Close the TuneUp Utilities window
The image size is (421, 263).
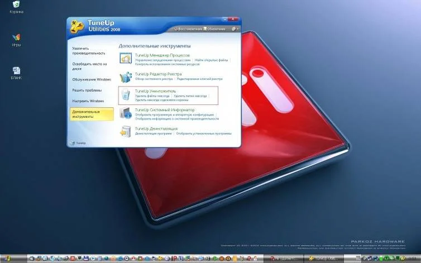point(233,20)
